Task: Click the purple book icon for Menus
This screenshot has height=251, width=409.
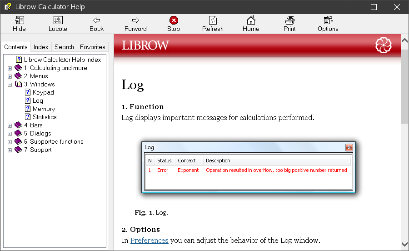Action: click(x=18, y=76)
